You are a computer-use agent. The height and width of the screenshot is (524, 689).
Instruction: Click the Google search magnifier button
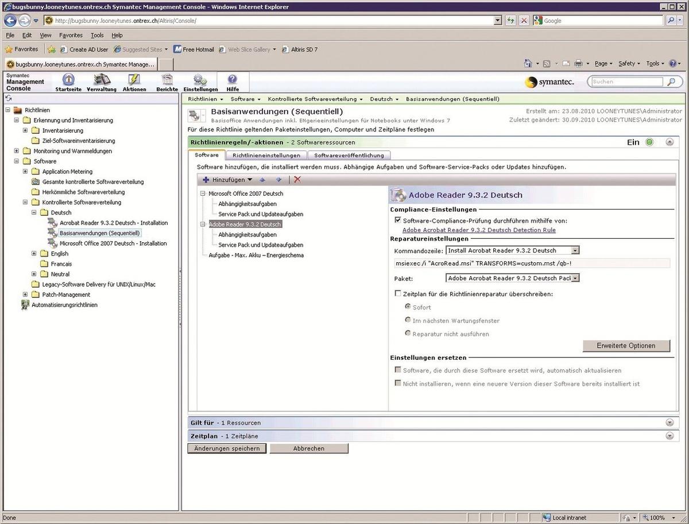(x=671, y=21)
